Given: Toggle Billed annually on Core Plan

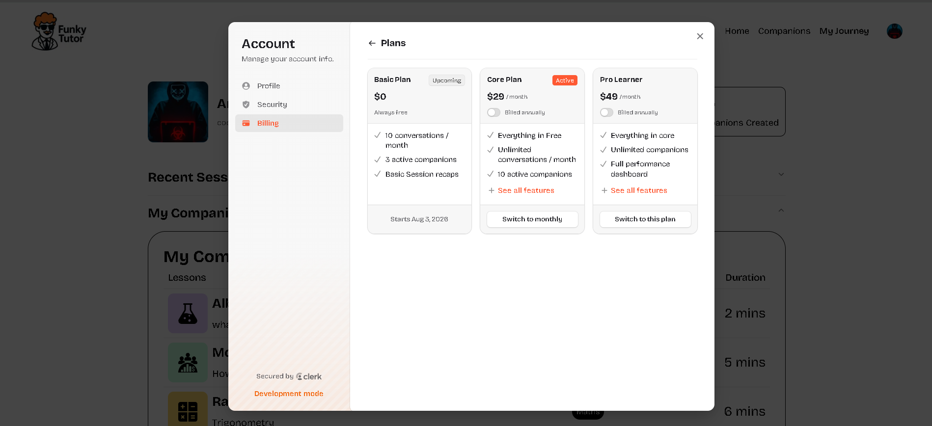Looking at the screenshot, I should [493, 112].
